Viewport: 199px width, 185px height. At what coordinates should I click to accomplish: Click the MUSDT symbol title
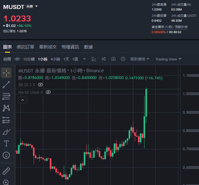(x=14, y=7)
